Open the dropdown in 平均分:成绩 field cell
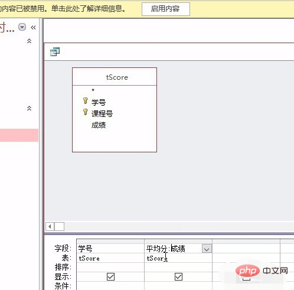The height and width of the screenshot is (290, 294). 207,249
